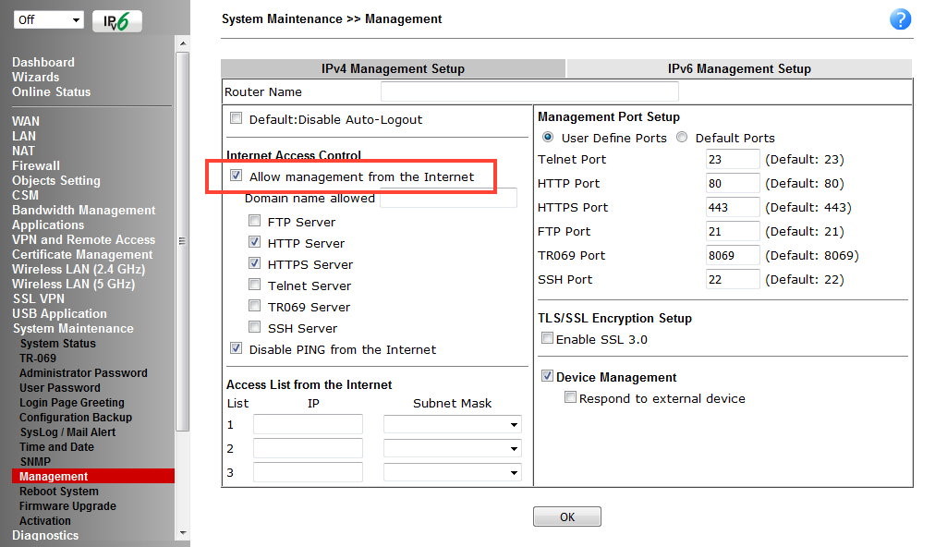
Task: Click the IPv6 logo button
Action: tap(117, 20)
